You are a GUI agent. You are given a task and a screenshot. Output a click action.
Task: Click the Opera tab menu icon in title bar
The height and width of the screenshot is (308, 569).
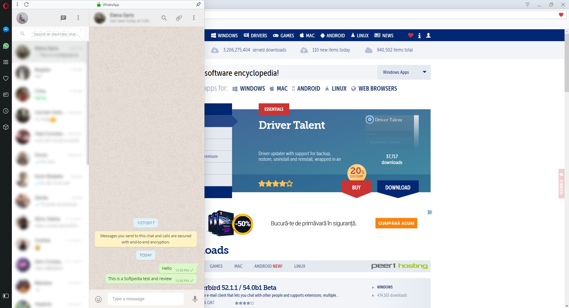click(528, 4)
